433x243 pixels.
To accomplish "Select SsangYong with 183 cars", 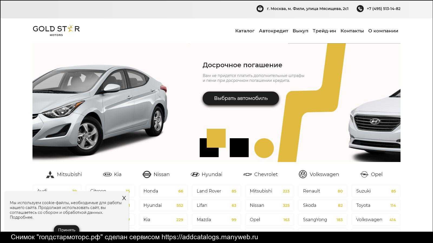I will coord(323,220).
